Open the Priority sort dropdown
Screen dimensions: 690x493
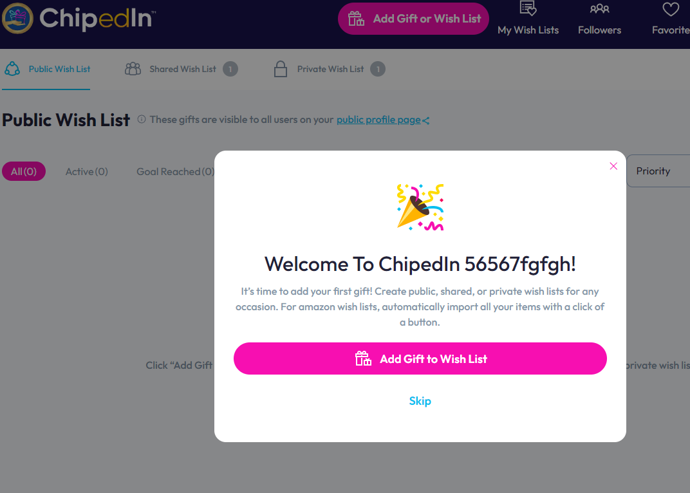point(658,171)
